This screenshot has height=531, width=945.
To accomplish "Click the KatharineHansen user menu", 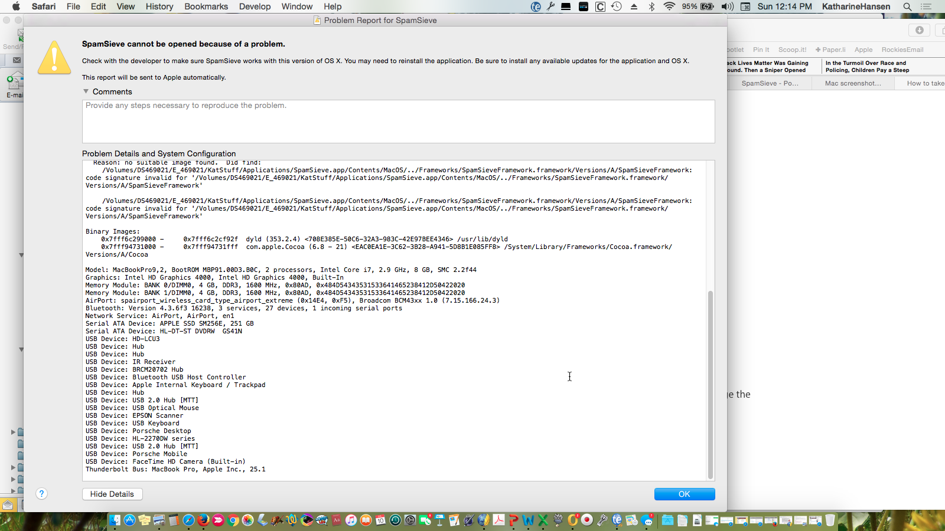I will tap(856, 6).
